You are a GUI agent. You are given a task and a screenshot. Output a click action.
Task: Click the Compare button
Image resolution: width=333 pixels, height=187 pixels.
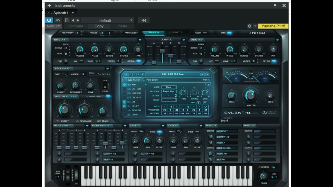[75, 26]
